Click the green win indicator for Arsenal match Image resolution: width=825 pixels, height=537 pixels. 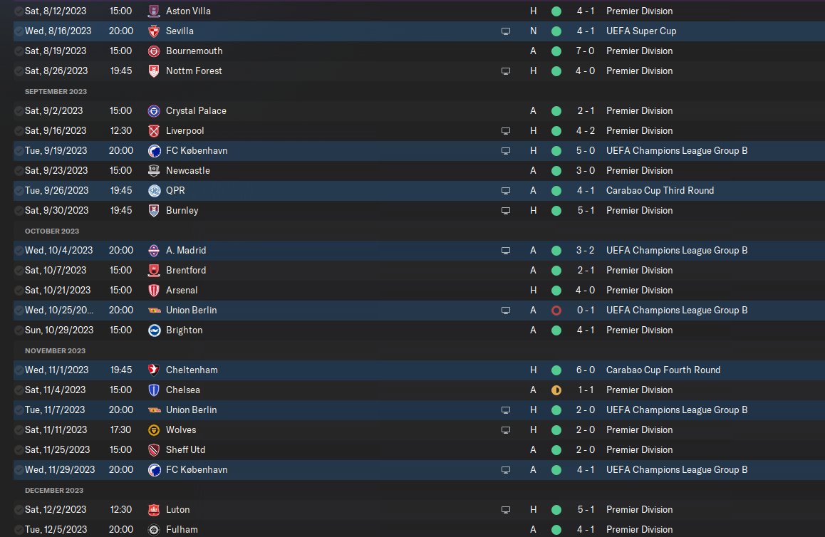click(x=556, y=291)
